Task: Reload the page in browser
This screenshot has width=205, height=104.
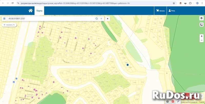Action: tap(12, 3)
